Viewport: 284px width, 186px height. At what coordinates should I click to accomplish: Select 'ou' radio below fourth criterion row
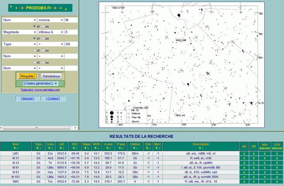click(43, 62)
